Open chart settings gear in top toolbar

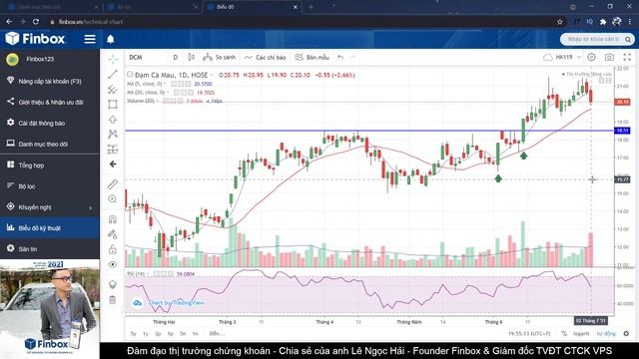591,58
